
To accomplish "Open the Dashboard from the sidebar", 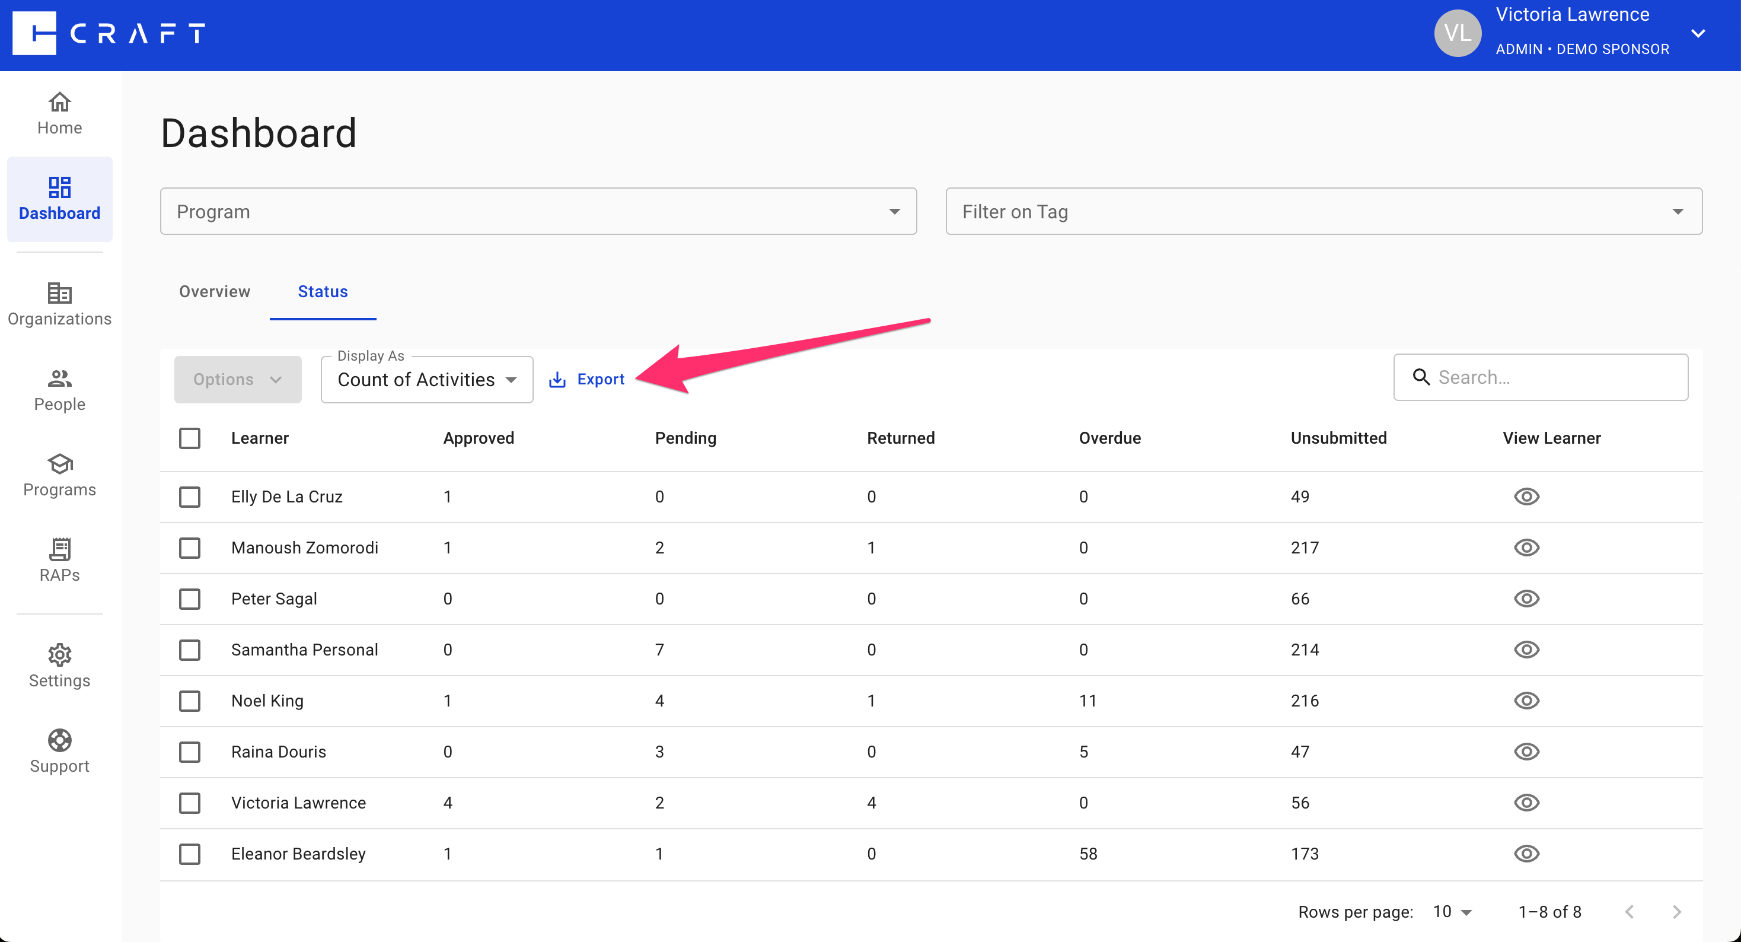I will (x=59, y=199).
